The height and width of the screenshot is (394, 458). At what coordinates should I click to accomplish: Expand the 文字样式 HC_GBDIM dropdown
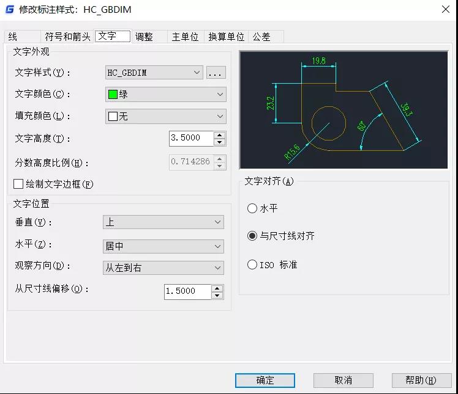154,72
